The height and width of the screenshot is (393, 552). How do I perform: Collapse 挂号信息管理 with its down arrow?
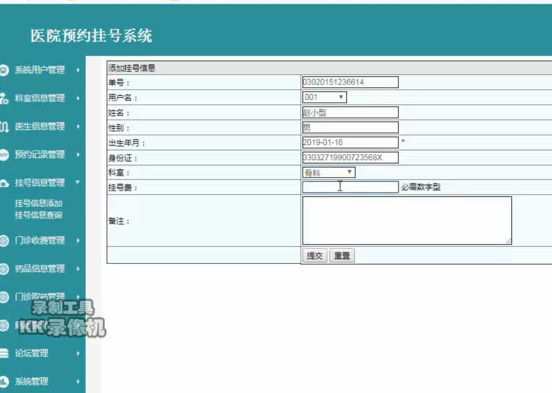tap(78, 182)
